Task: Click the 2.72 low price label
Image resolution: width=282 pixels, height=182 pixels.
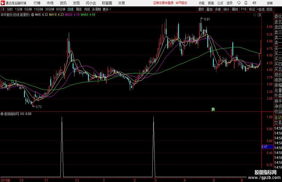Action: 39,107
